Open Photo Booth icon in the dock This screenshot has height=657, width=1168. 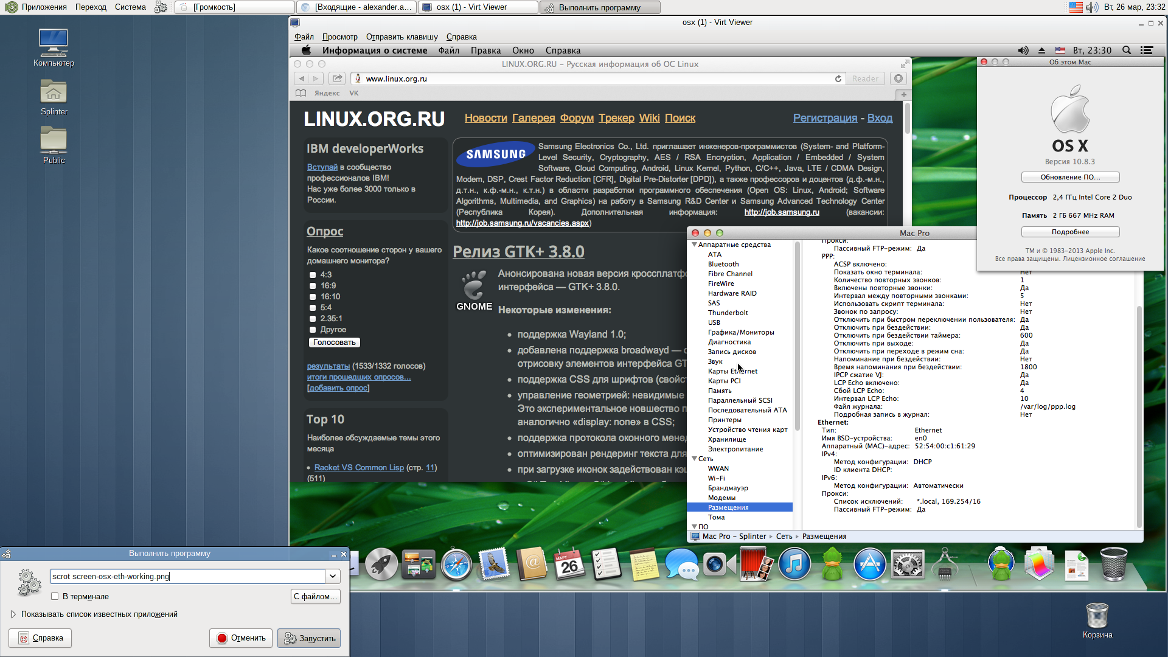pos(757,565)
